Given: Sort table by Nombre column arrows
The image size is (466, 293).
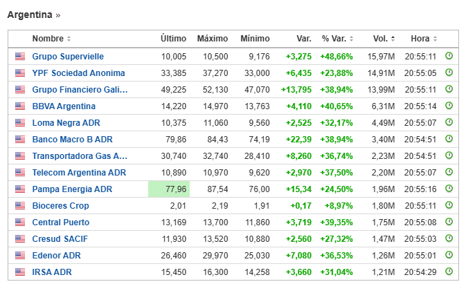Looking at the screenshot, I should tap(69, 39).
